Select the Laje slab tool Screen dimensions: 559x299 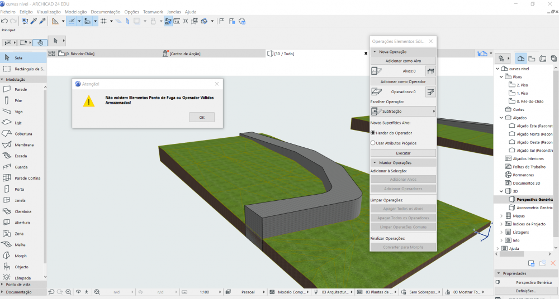point(19,123)
